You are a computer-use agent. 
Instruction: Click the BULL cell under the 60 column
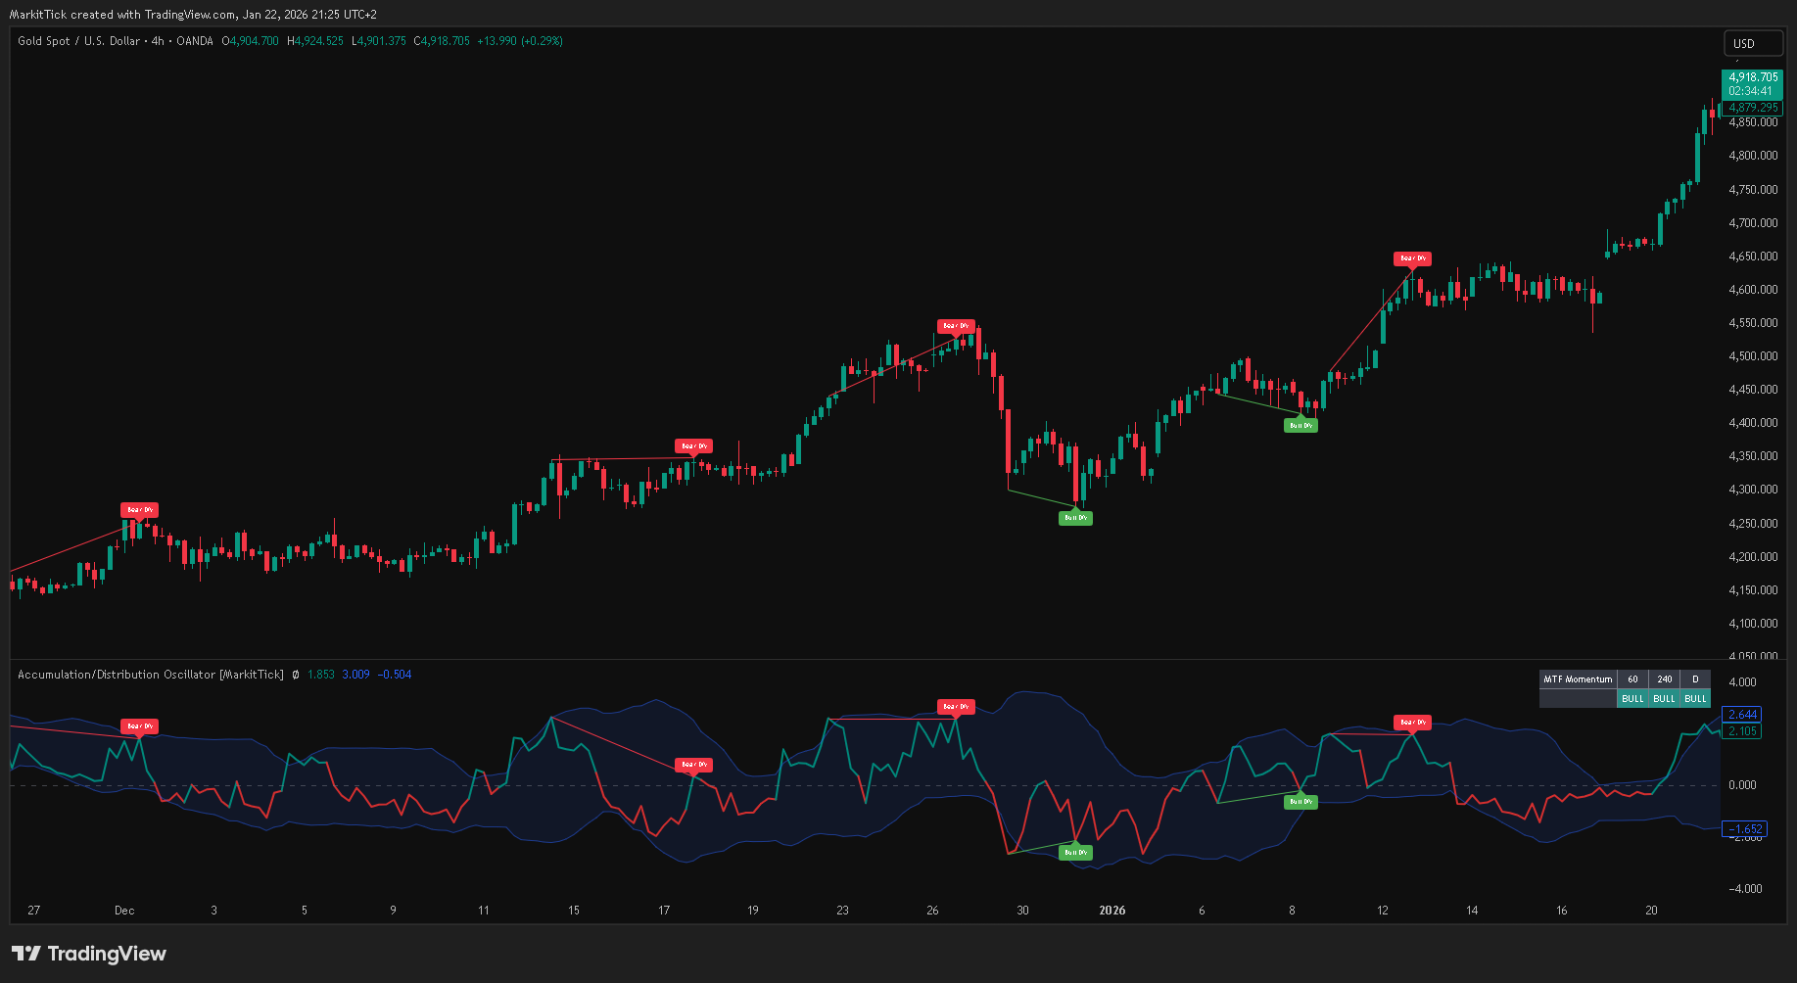click(x=1632, y=698)
